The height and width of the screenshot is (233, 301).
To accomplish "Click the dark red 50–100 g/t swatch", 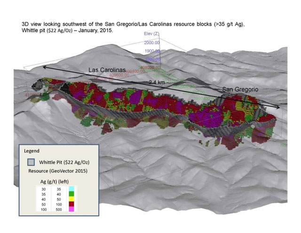I will pos(71,204).
